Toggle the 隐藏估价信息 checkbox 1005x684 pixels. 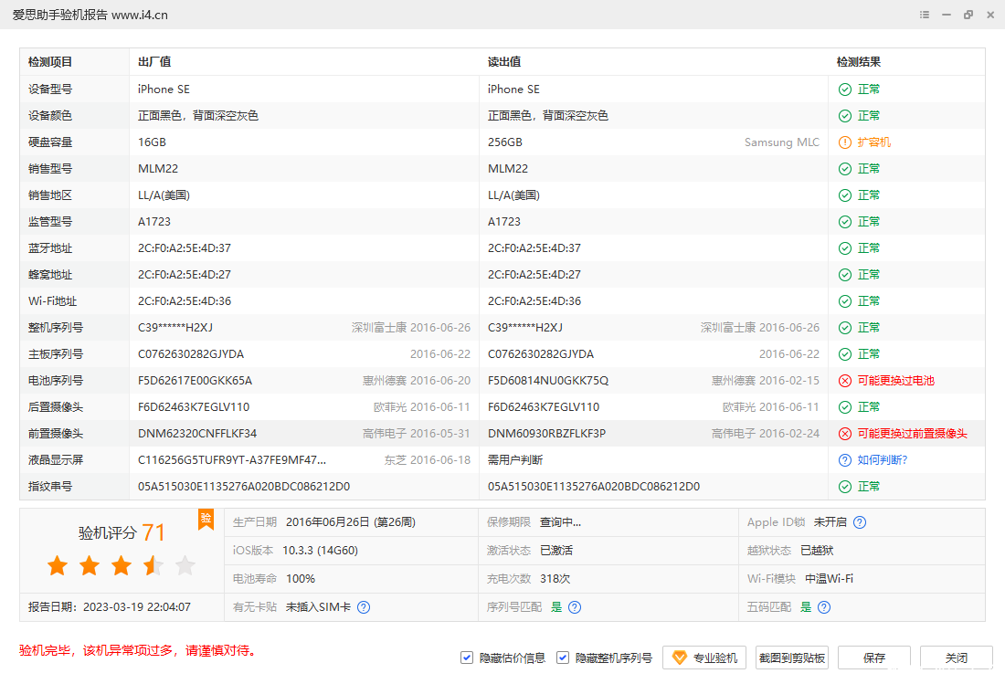point(467,658)
